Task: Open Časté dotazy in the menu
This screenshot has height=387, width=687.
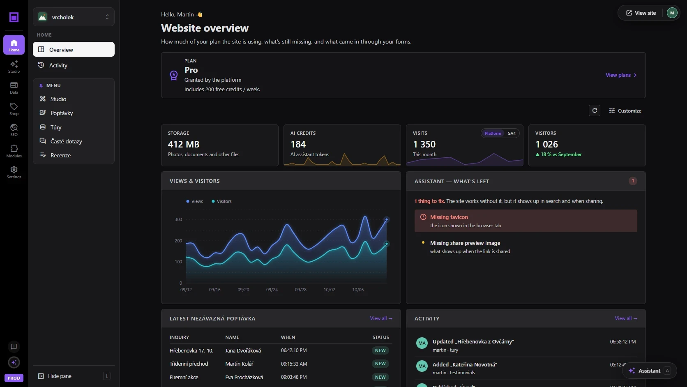Action: tap(74, 141)
